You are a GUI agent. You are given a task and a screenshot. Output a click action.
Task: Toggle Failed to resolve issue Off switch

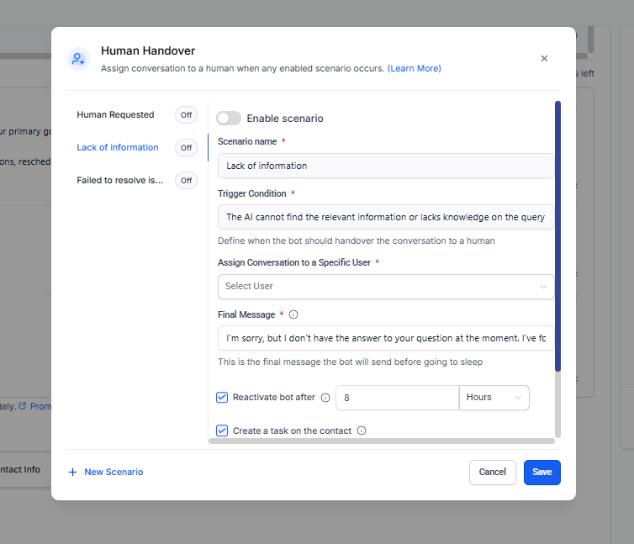[x=186, y=180]
